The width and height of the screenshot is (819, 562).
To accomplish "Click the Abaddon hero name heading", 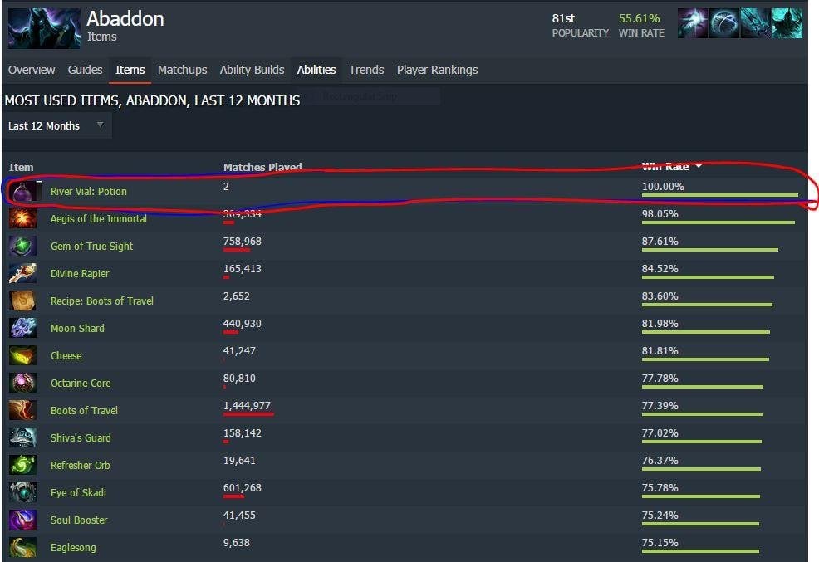I will [x=125, y=19].
